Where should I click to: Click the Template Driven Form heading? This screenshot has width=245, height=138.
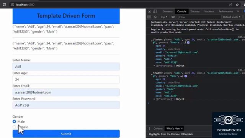(x=66, y=16)
